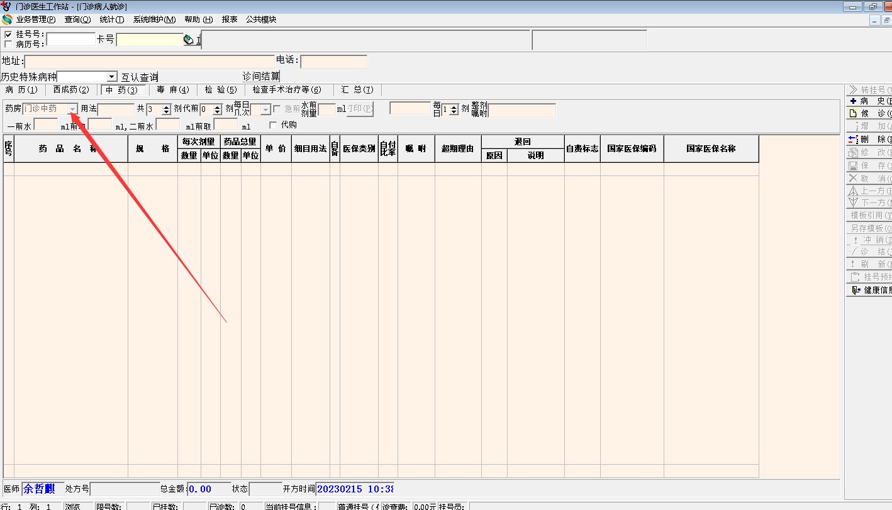The image size is (892, 510).
Task: Switch to the 毒麻(4) tab
Action: (173, 90)
